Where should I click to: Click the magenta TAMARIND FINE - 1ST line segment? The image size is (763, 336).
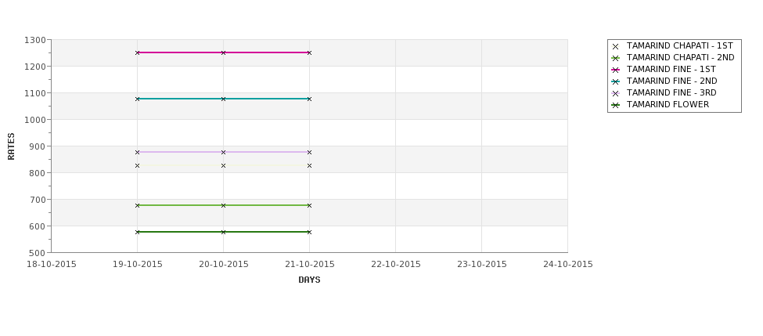(x=223, y=52)
